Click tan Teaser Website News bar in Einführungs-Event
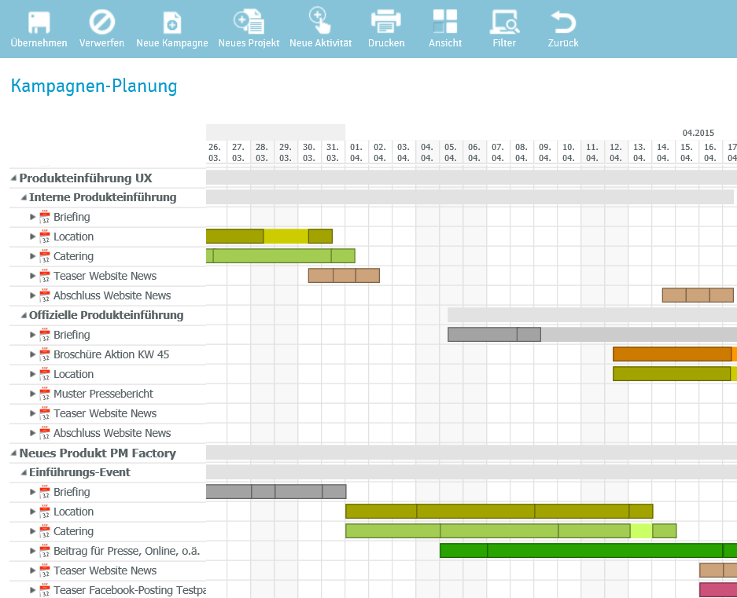 718,570
